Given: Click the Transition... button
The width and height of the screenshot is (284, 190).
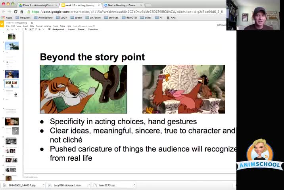Looking at the screenshot, I should [x=94, y=29].
